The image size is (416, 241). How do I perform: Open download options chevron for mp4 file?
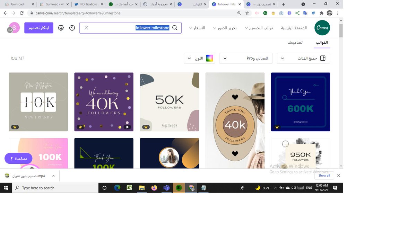(x=53, y=176)
